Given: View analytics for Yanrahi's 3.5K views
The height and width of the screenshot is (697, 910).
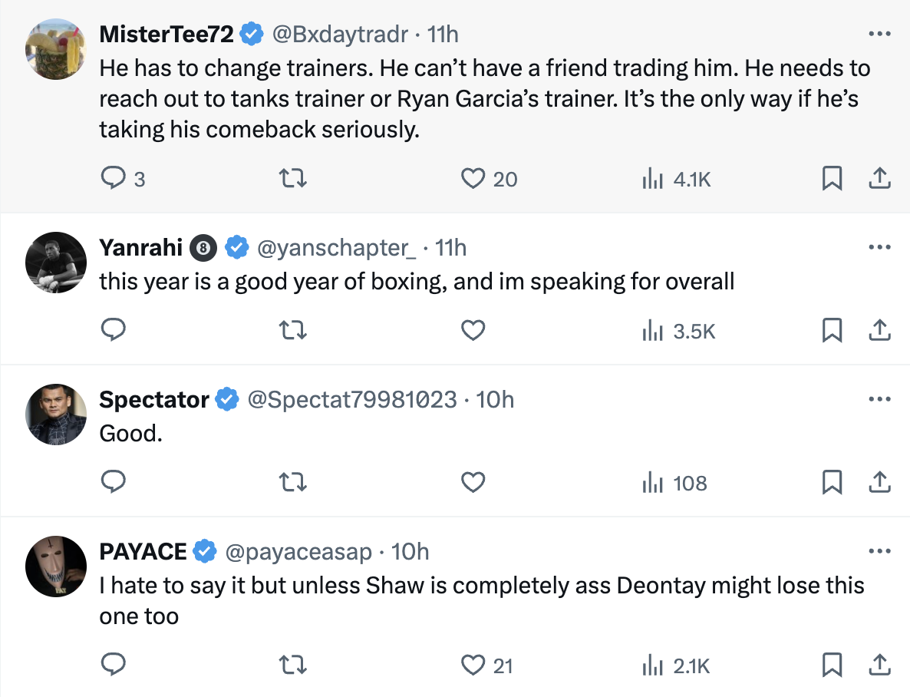Looking at the screenshot, I should click(x=678, y=331).
